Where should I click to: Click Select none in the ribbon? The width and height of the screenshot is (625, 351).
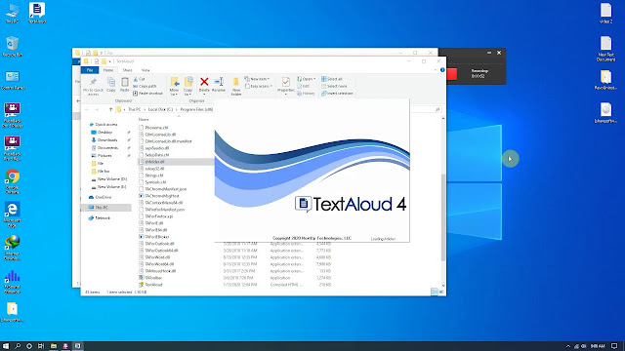click(x=334, y=86)
